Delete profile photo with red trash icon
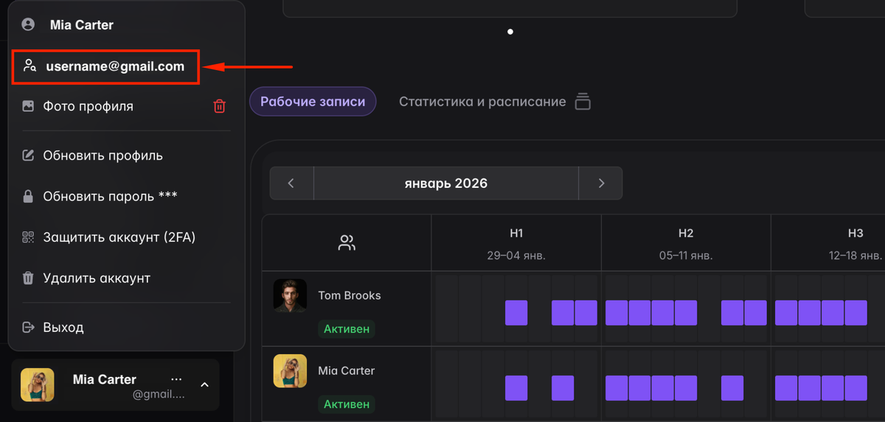Screen dimensions: 885x422 219,106
